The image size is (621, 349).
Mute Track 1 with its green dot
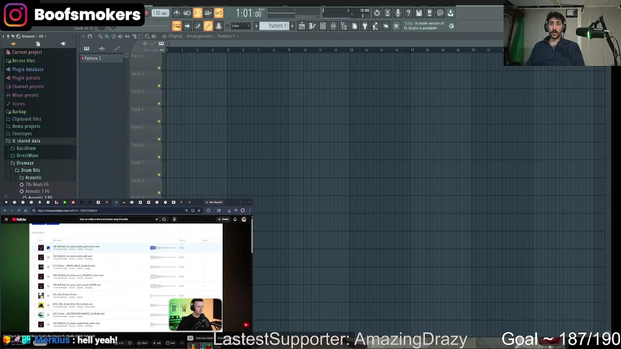point(159,68)
